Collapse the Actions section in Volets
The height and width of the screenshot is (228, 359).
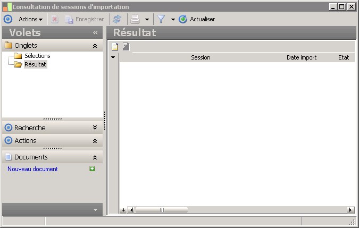click(x=95, y=141)
